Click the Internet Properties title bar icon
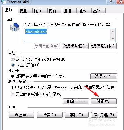The image size is (124, 130). pyautogui.click(x=4, y=2)
